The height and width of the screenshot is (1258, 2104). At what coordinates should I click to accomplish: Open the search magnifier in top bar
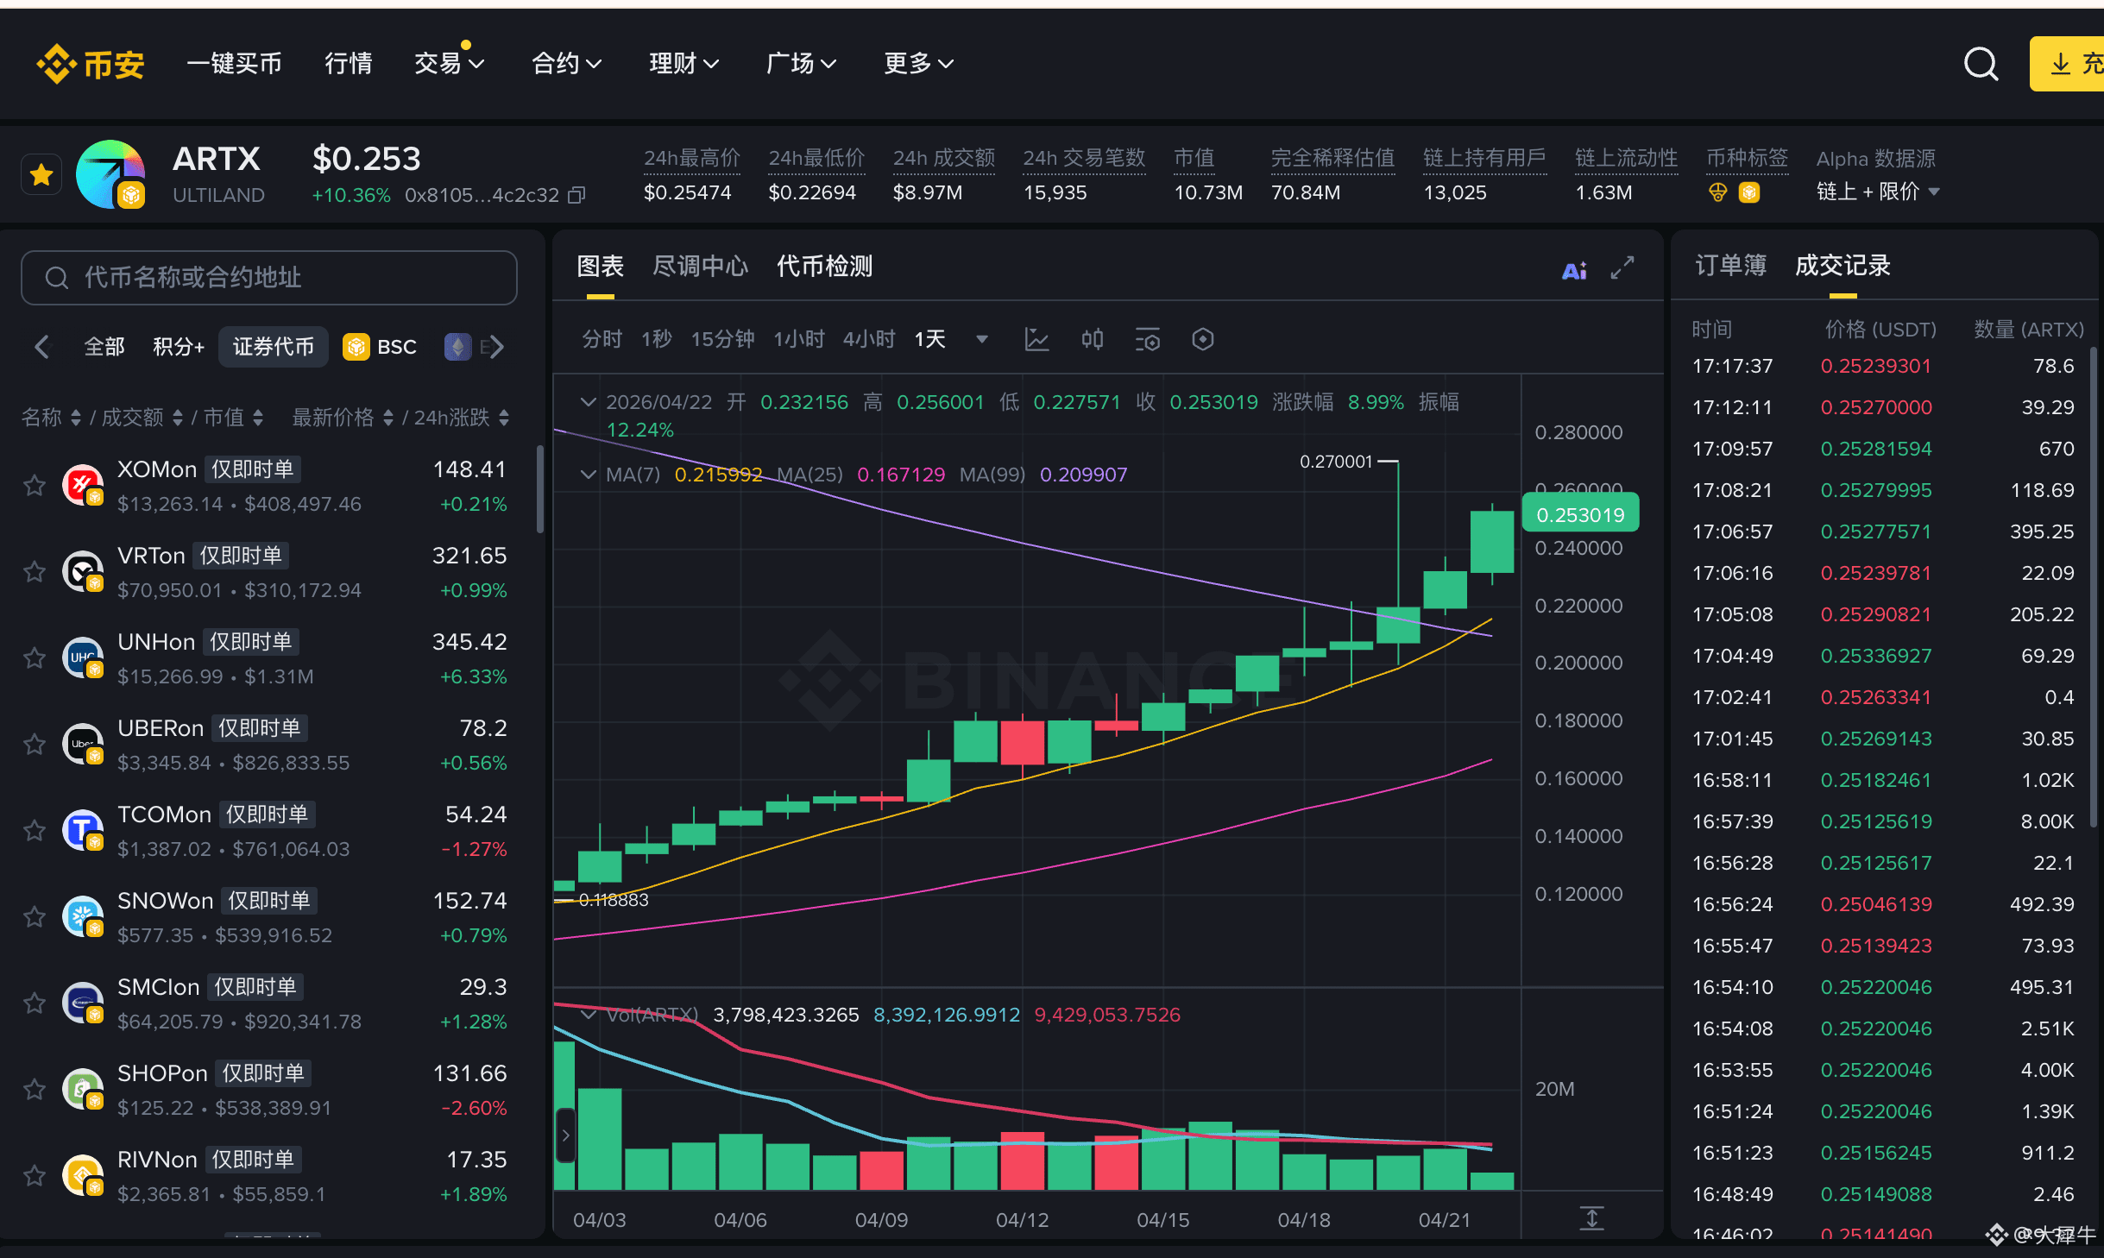point(1981,64)
